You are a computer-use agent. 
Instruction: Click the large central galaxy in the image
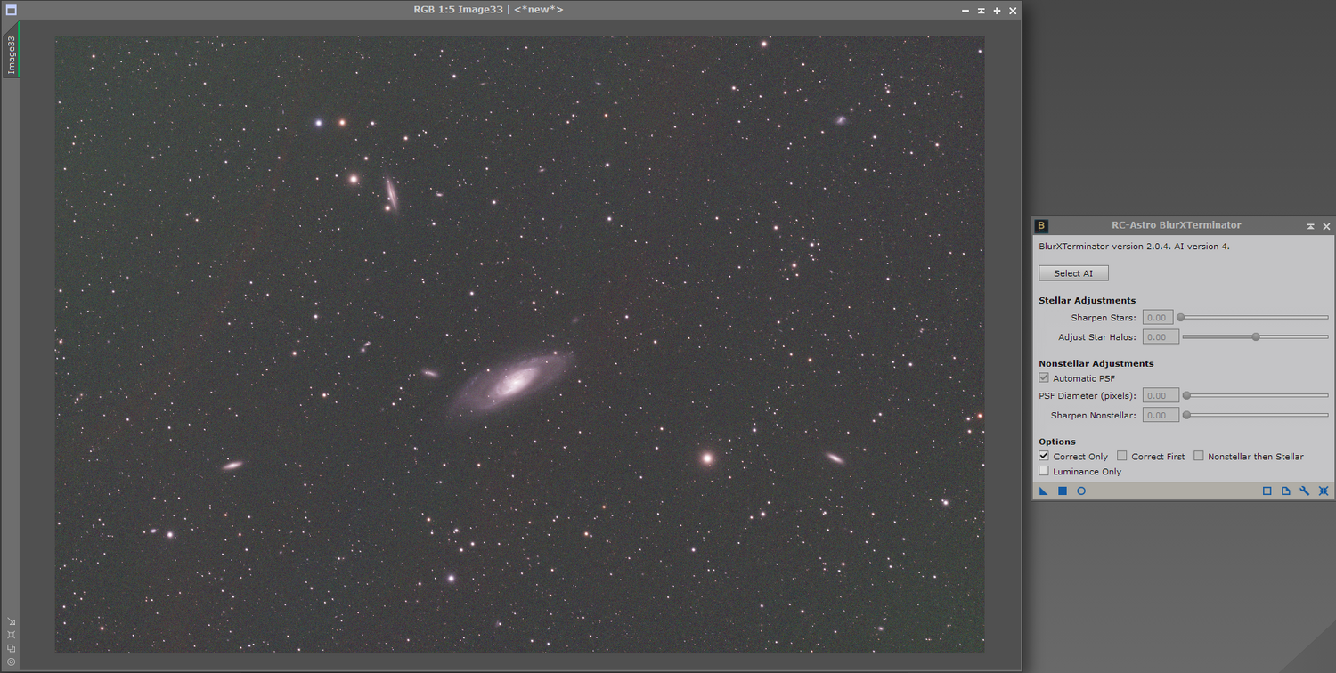click(513, 382)
